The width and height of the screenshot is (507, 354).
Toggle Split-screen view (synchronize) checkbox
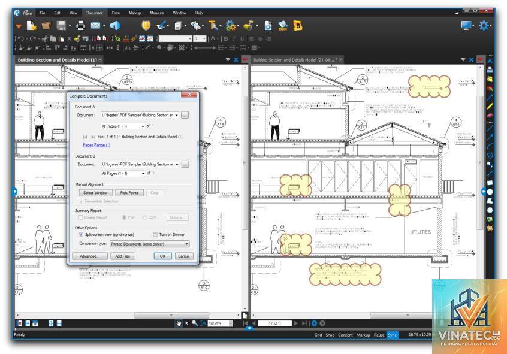pyautogui.click(x=81, y=234)
